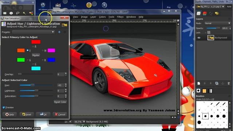Click the Hue-Saturation dialog image thumbnail icon
Image resolution: width=233 pixels, height=131 pixels.
64,25
